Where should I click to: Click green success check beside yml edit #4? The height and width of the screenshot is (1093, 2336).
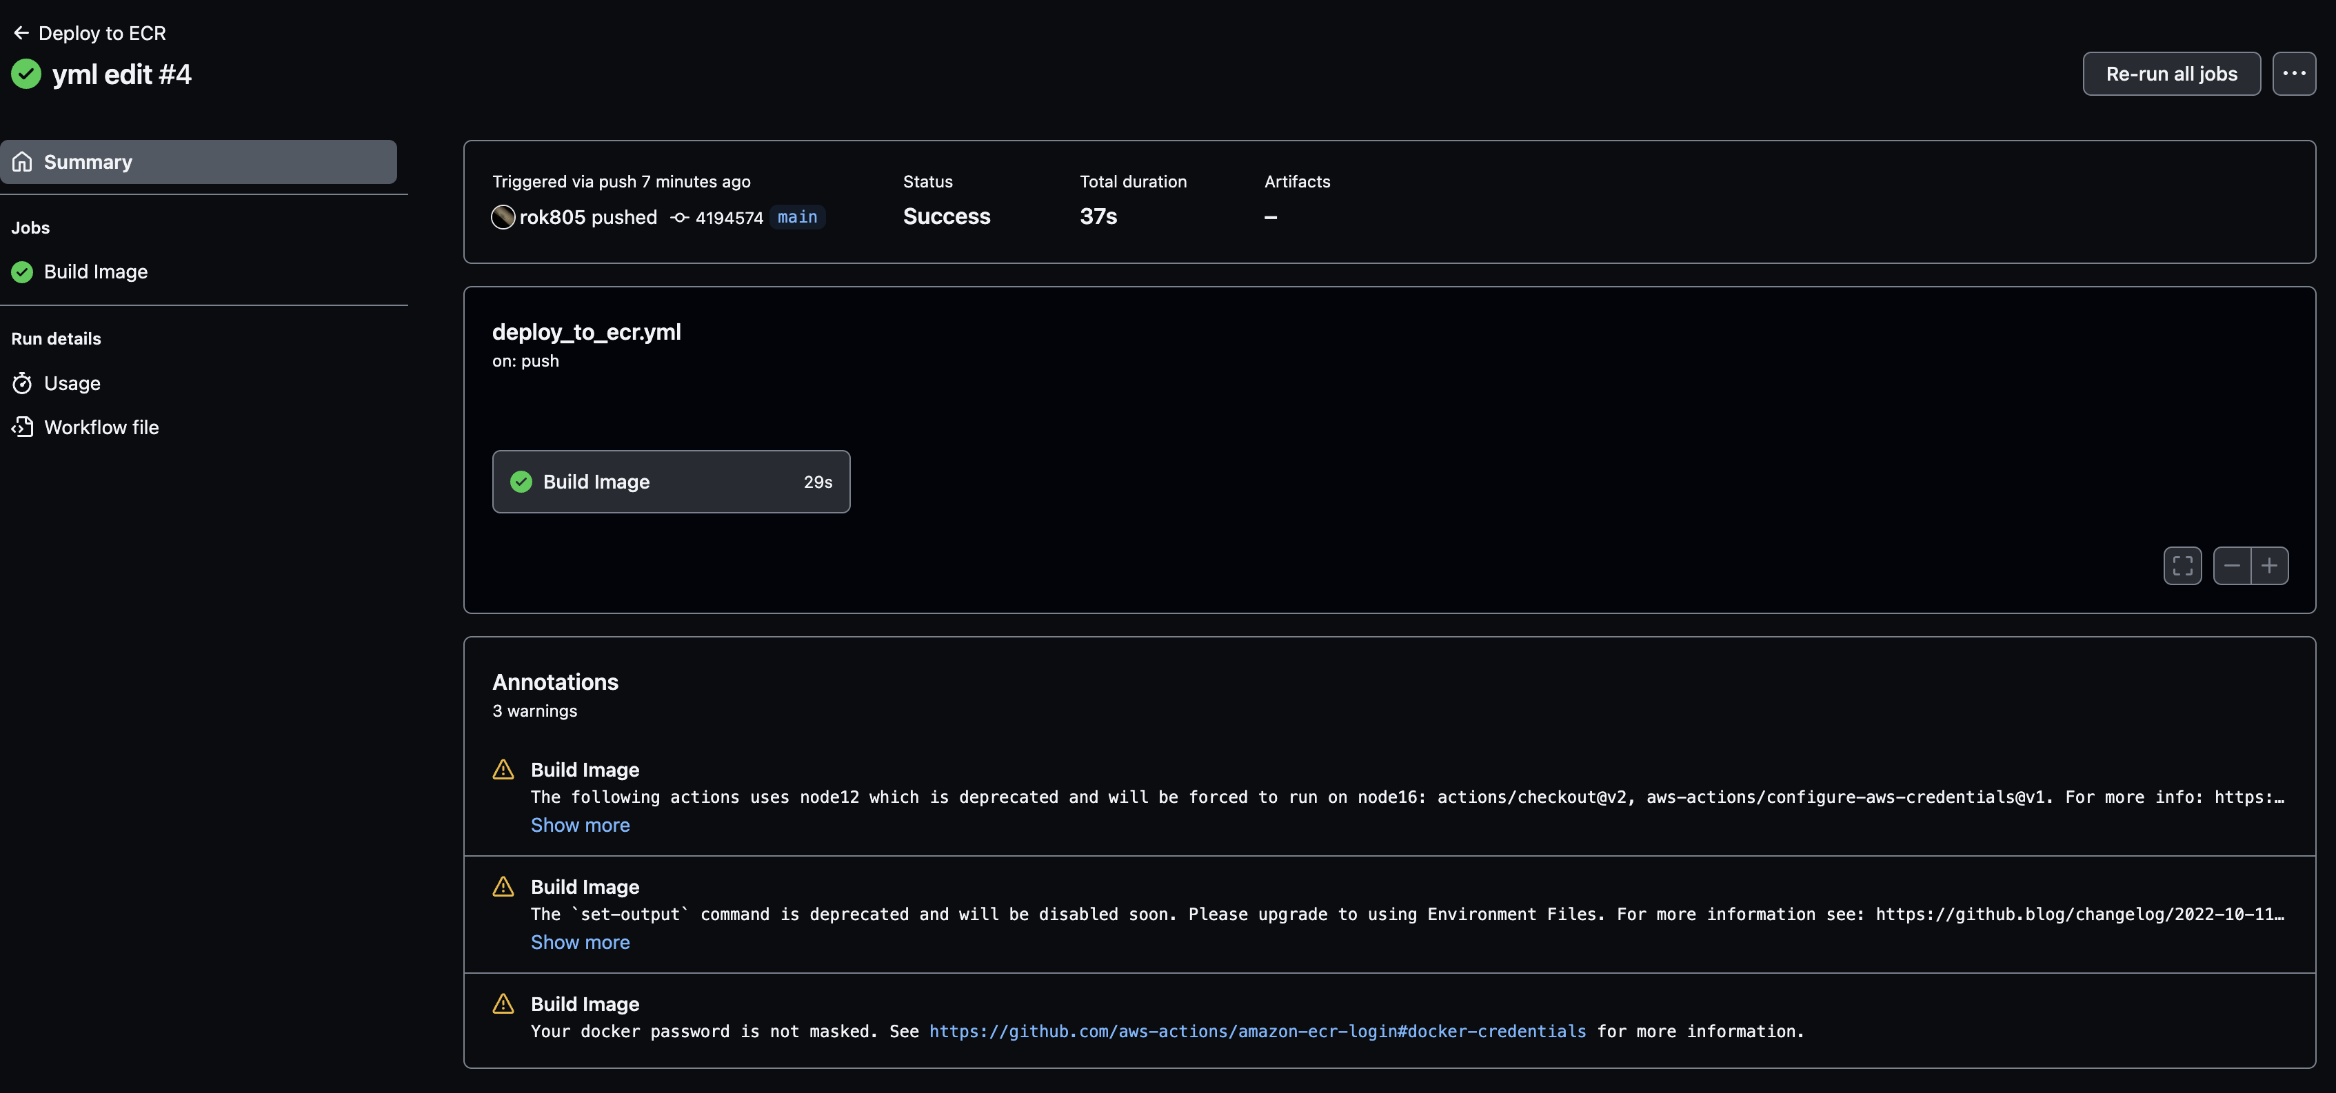[x=26, y=74]
